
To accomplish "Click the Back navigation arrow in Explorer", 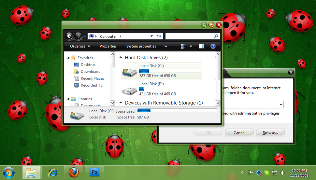I will tap(69, 36).
